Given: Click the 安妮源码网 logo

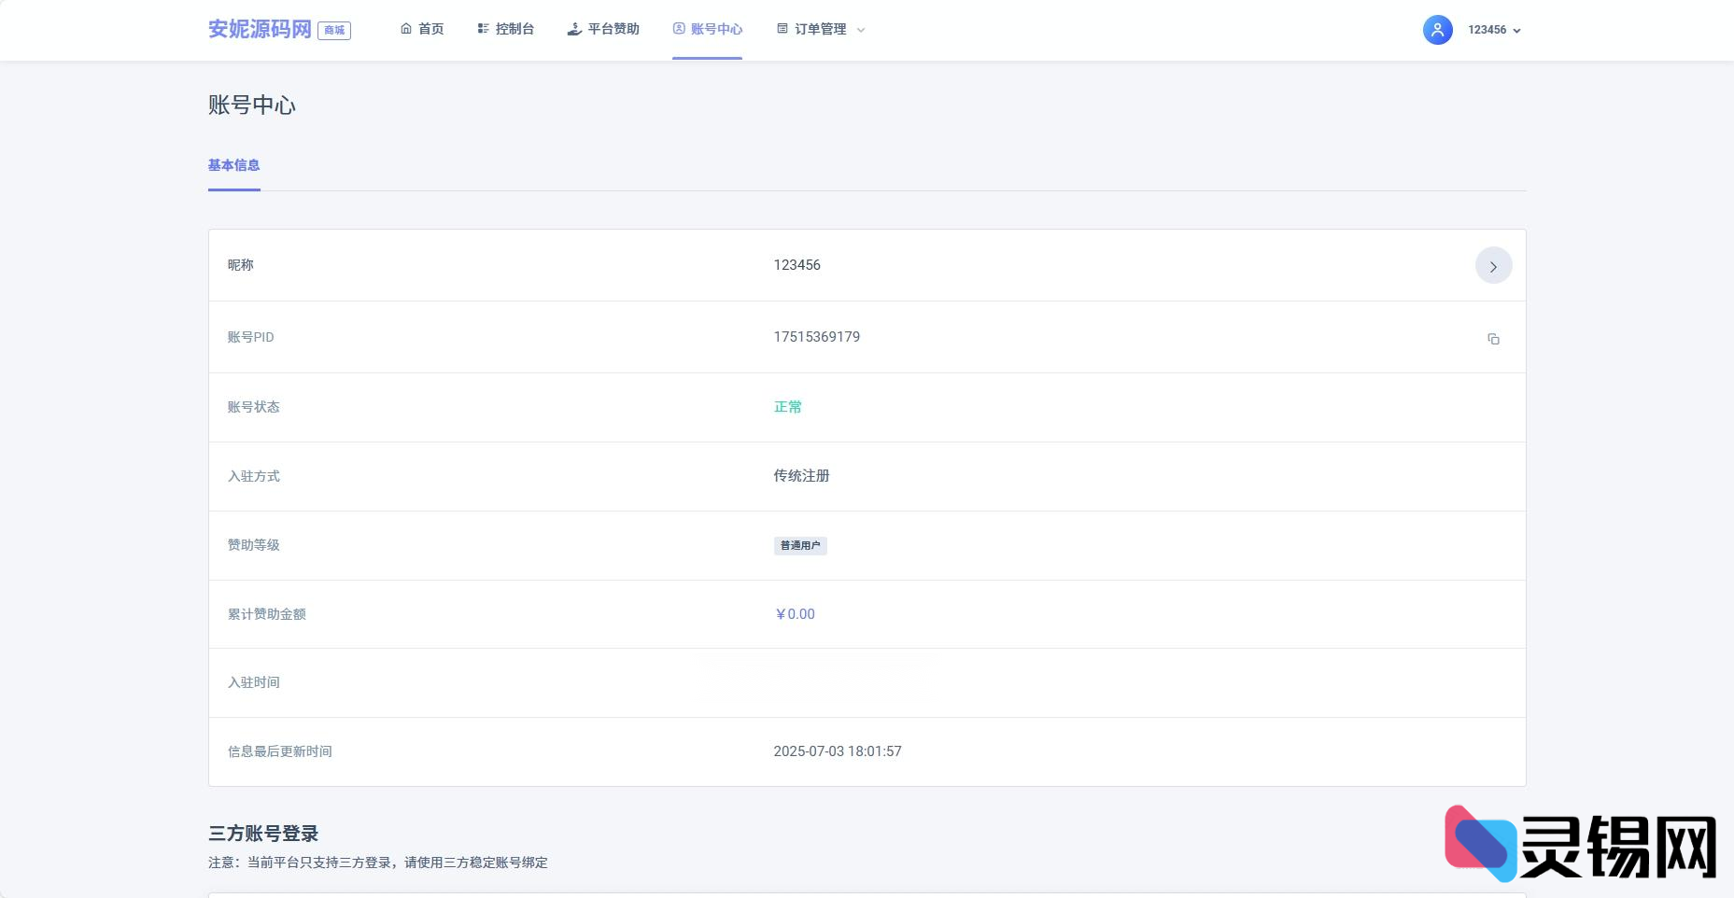Looking at the screenshot, I should pos(261,28).
